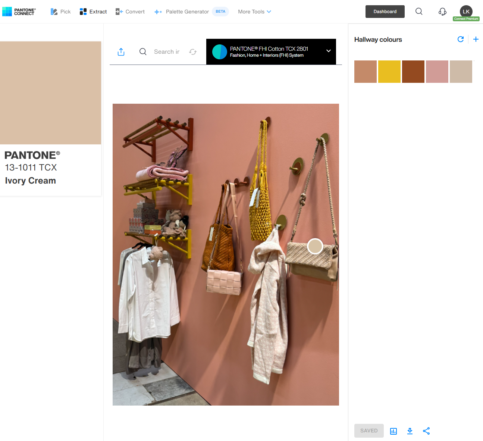Select the yellow palette swatch
Viewport: 483px width, 441px height.
tap(389, 72)
